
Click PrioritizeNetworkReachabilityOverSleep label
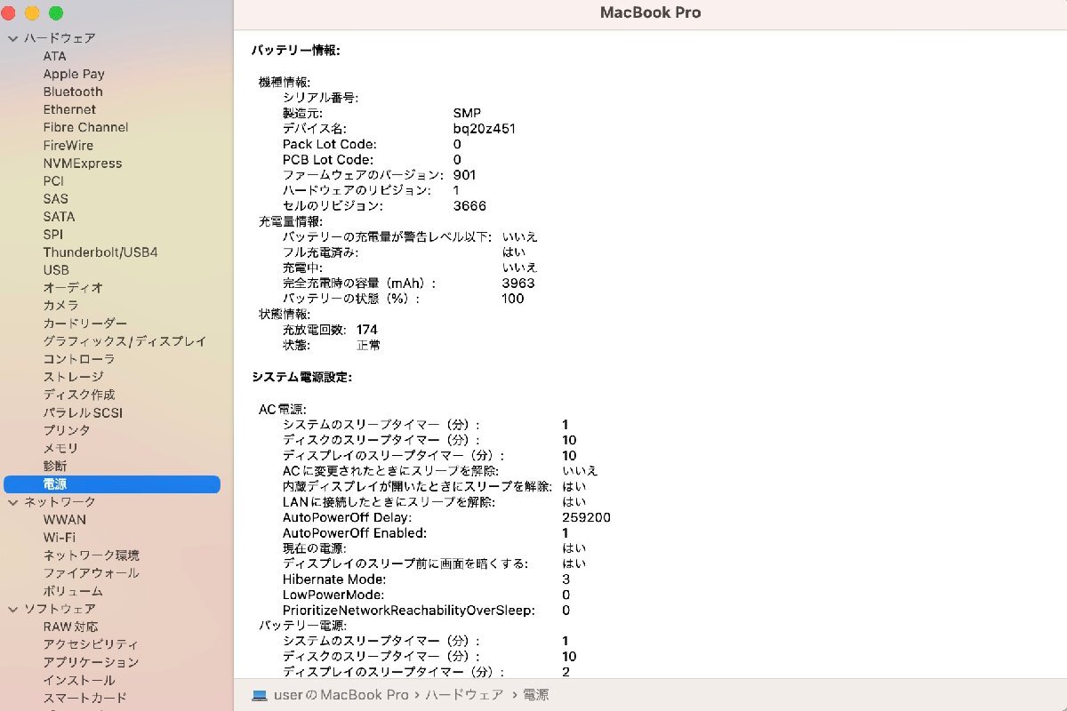click(x=409, y=611)
